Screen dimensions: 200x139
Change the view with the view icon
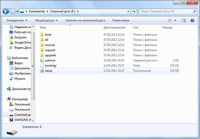[x=170, y=20]
